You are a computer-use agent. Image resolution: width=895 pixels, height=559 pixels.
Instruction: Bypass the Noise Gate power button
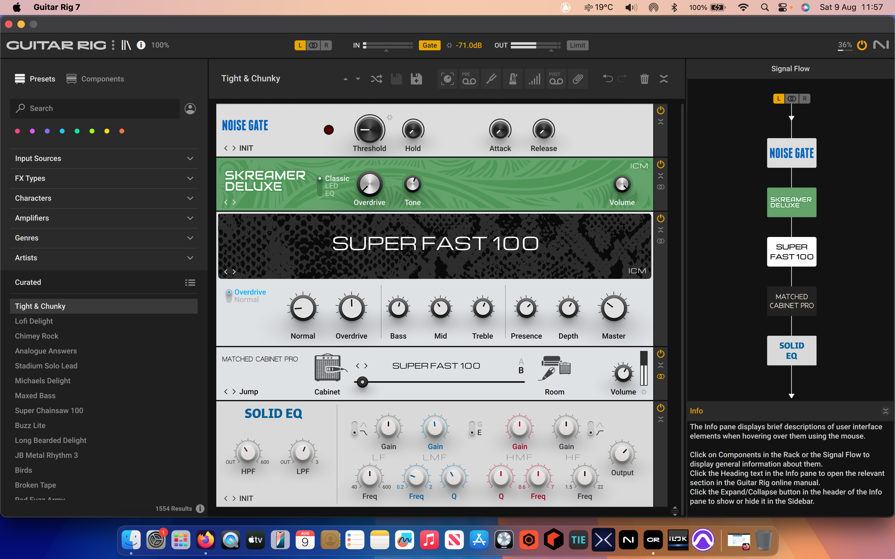pos(660,110)
